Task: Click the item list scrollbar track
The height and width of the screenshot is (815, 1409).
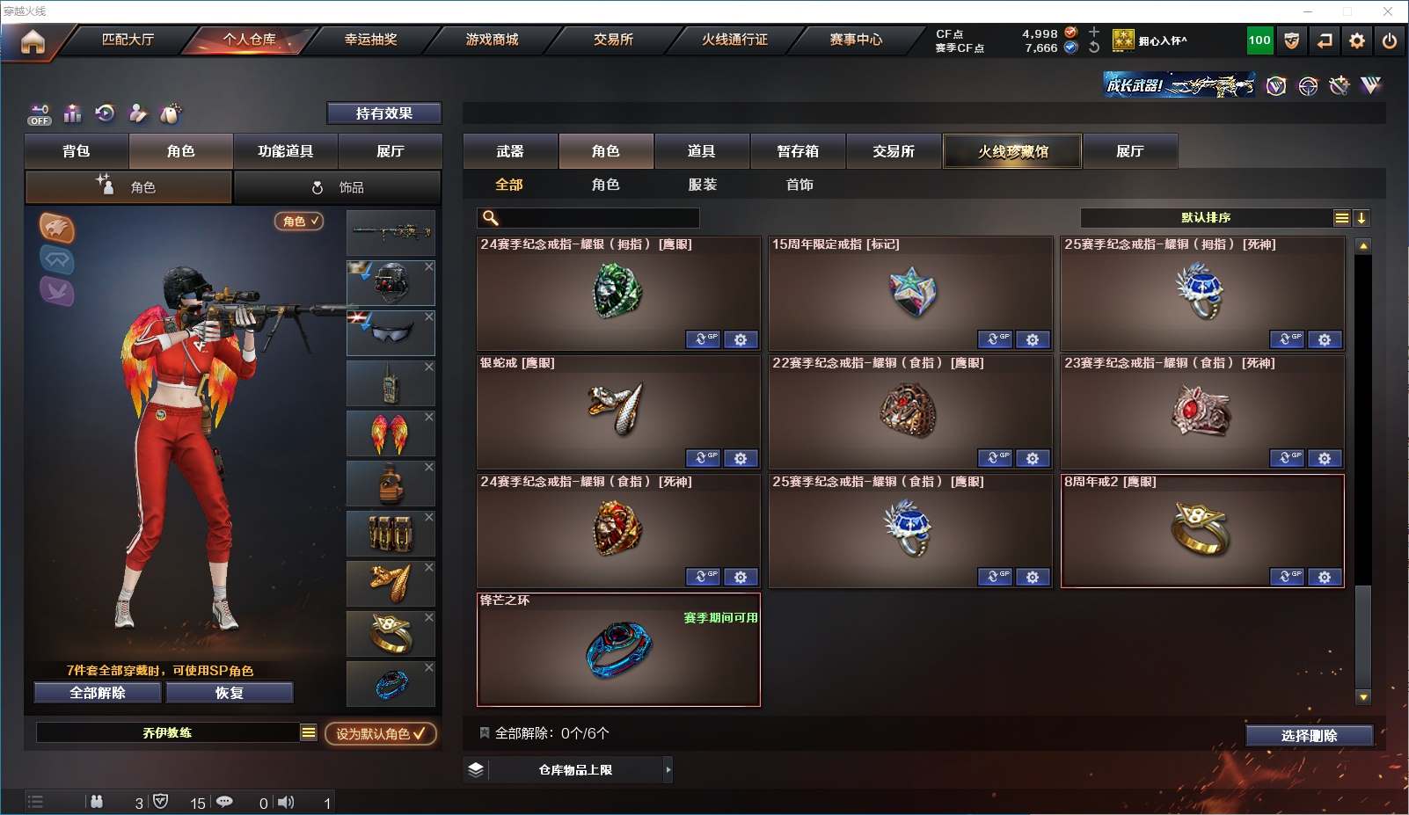Action: (1363, 470)
